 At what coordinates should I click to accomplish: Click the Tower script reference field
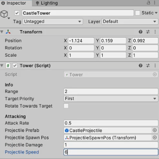click(x=111, y=75)
